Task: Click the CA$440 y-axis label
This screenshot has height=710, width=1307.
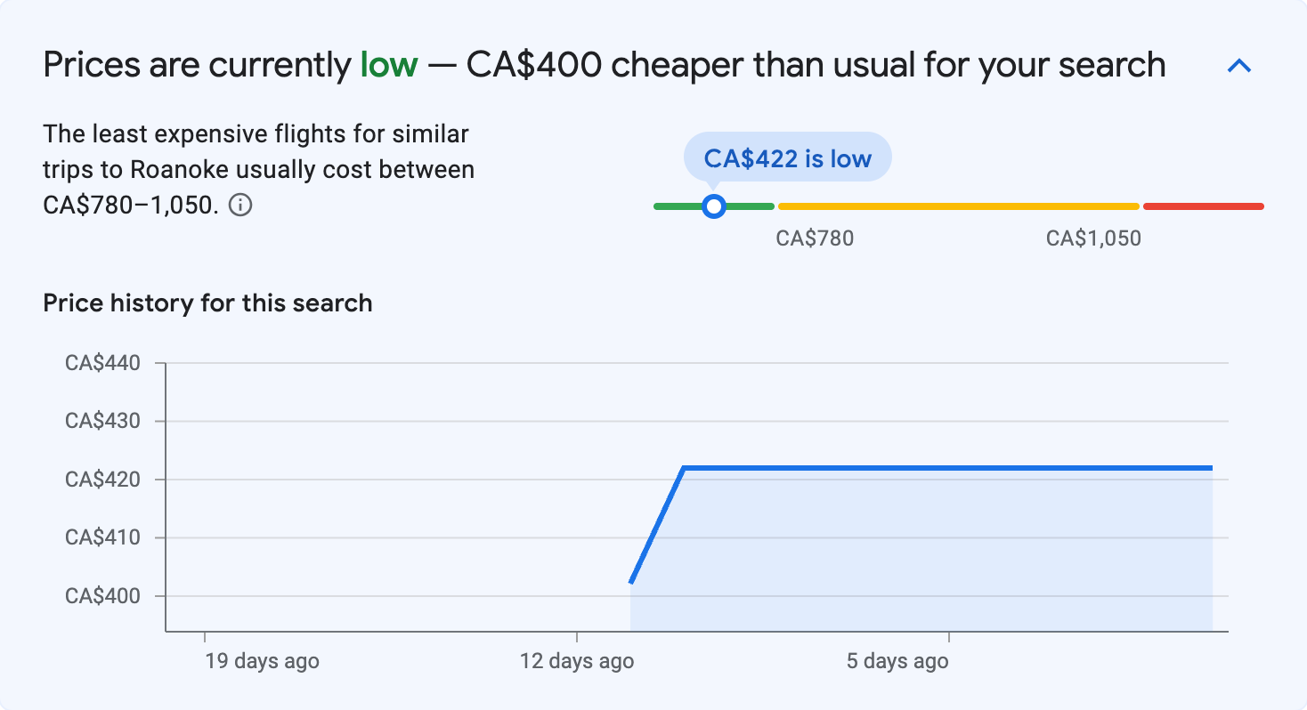Action: (x=103, y=363)
